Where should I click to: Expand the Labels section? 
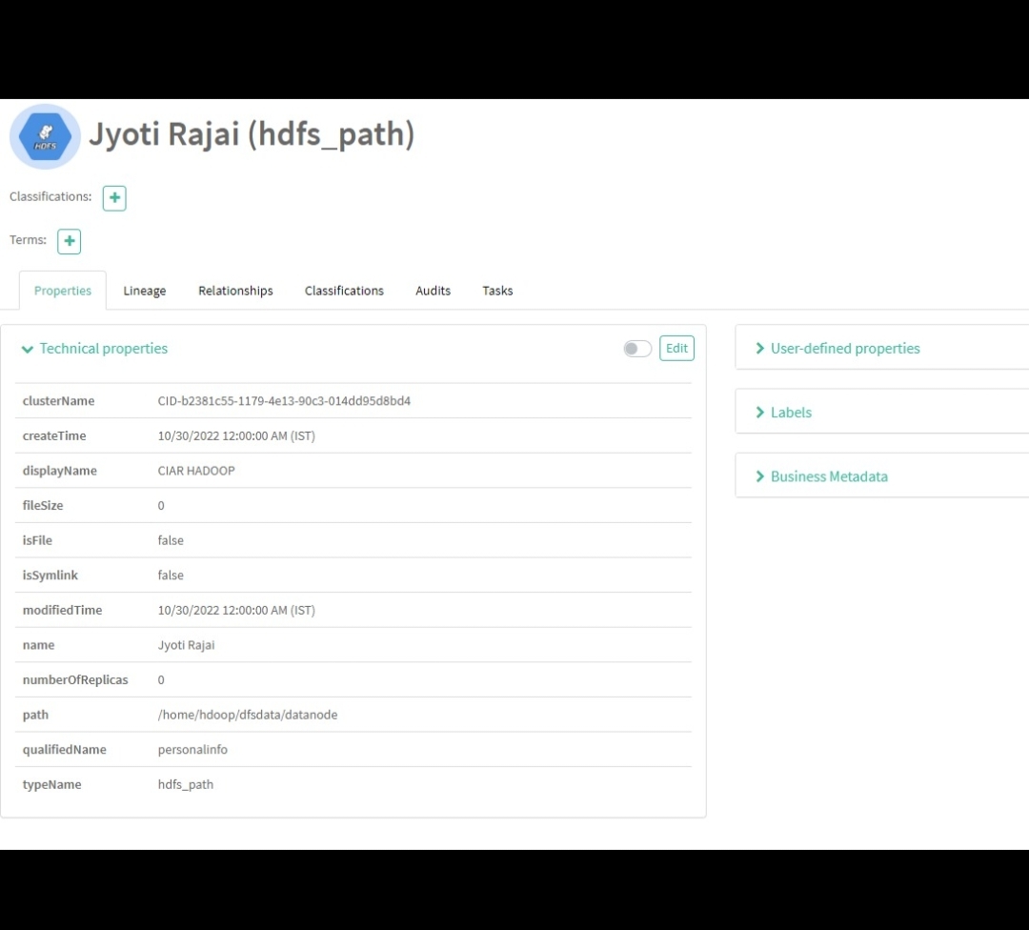[x=791, y=412]
